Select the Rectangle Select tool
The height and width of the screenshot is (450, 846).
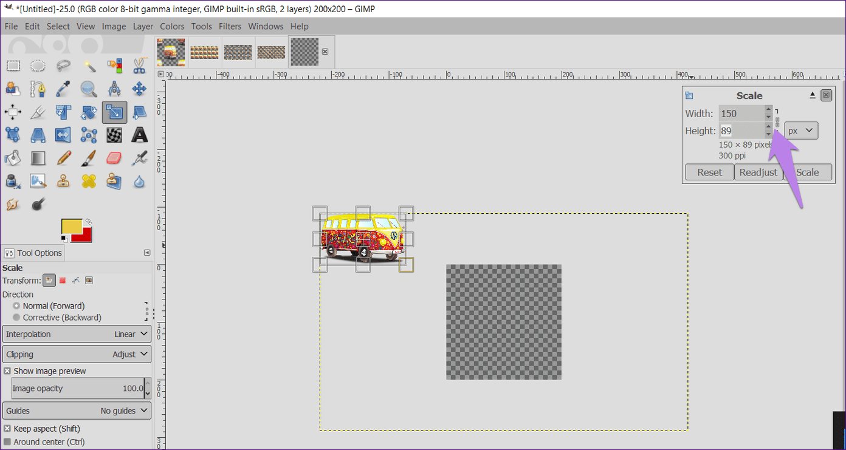point(13,66)
